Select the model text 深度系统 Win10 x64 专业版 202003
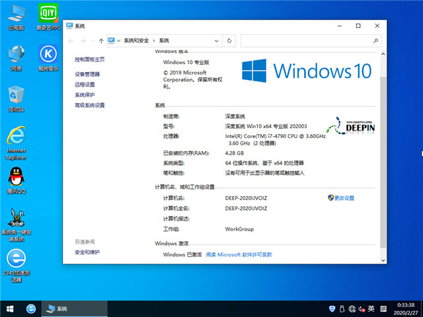The width and height of the screenshot is (423, 317). pos(266,126)
